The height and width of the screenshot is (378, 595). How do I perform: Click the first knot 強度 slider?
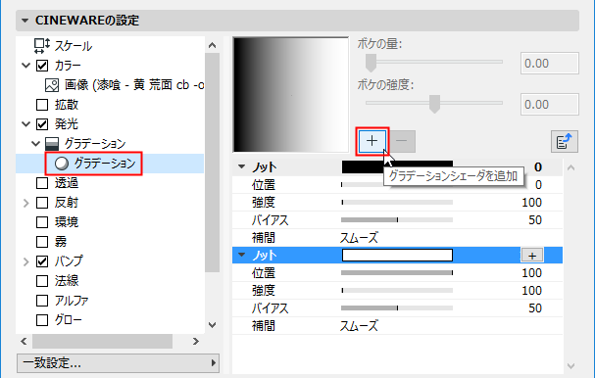click(397, 203)
